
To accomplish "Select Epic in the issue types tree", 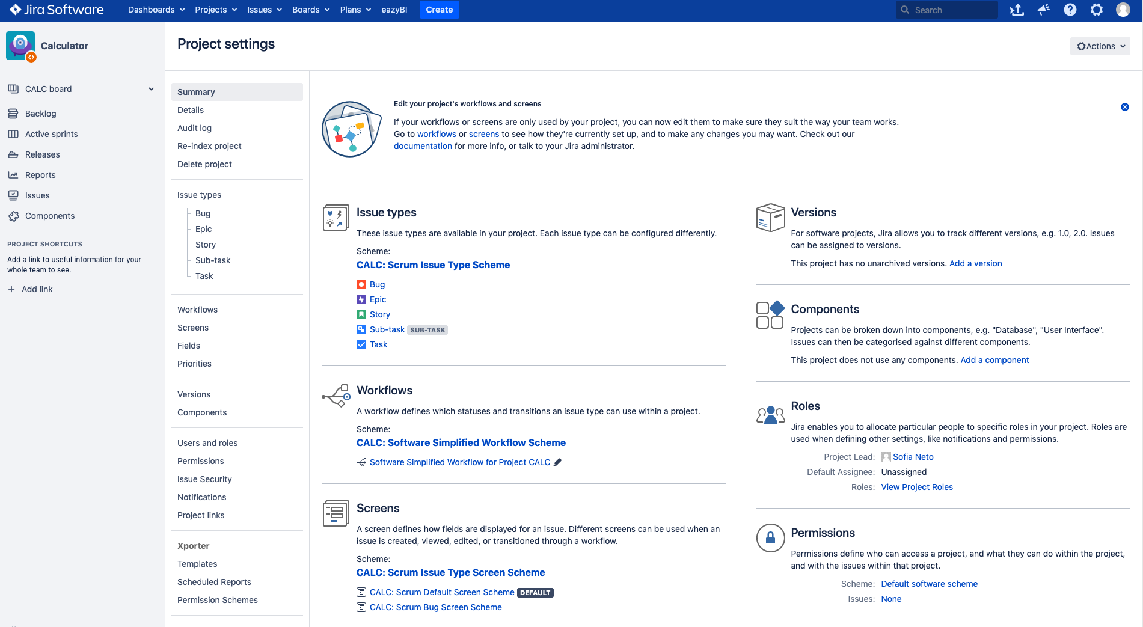I will (203, 229).
